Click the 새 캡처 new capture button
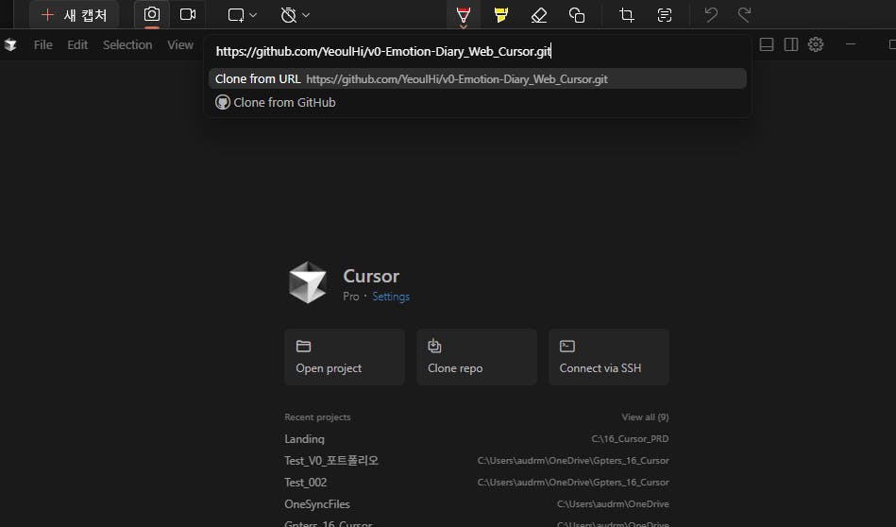896x527 pixels. tap(75, 15)
